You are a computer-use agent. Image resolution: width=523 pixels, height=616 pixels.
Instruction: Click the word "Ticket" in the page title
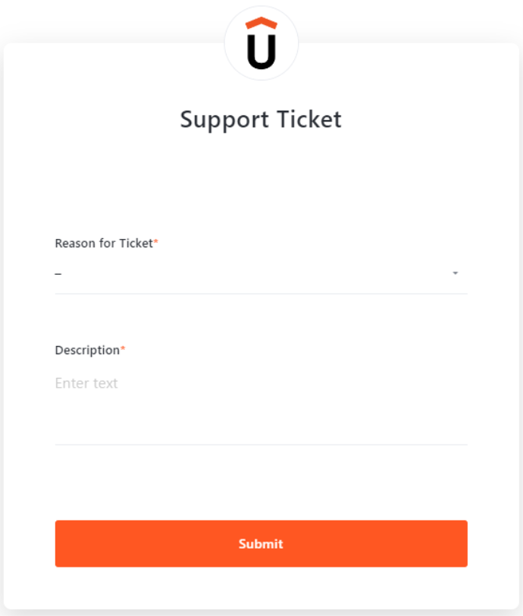tap(308, 120)
